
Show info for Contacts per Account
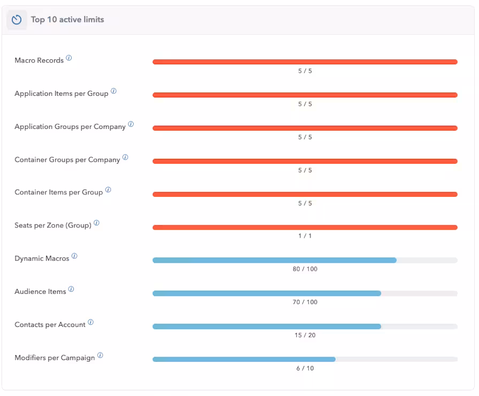pos(91,323)
